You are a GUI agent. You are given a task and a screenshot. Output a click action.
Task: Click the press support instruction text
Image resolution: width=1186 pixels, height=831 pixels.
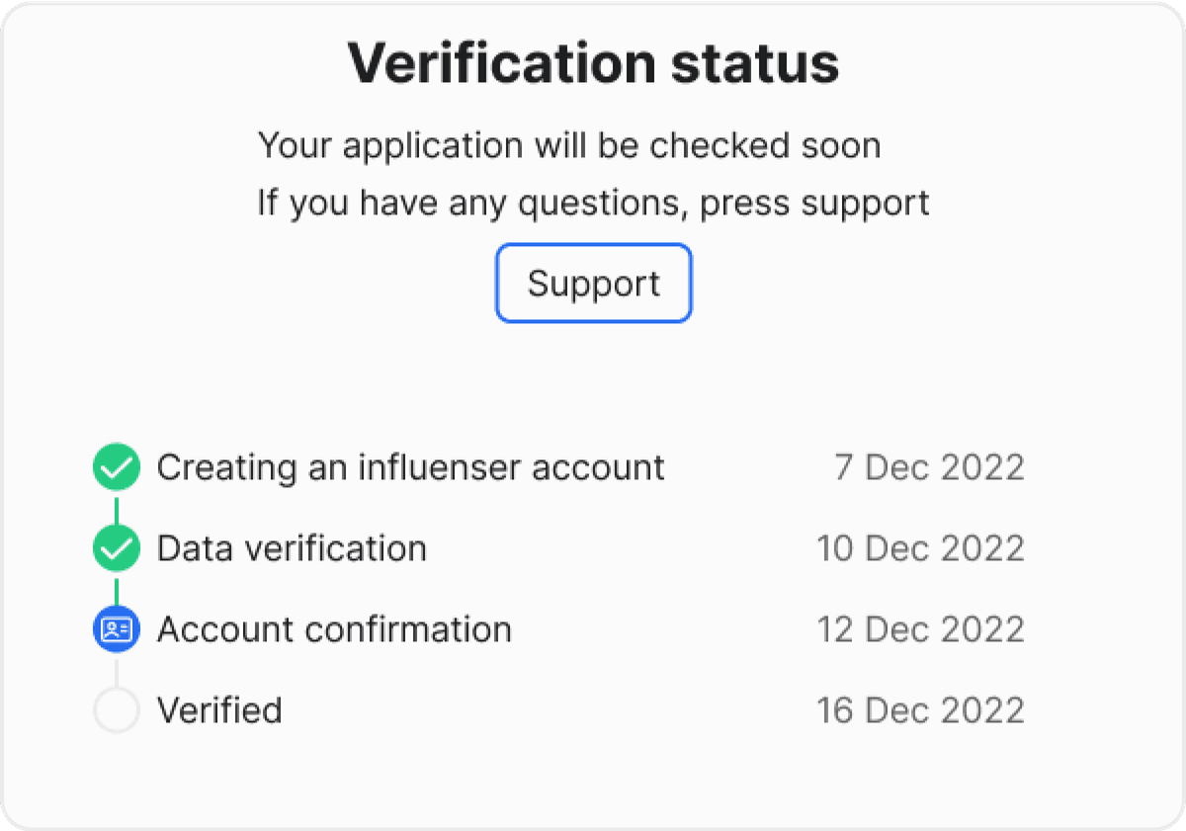pos(593,204)
